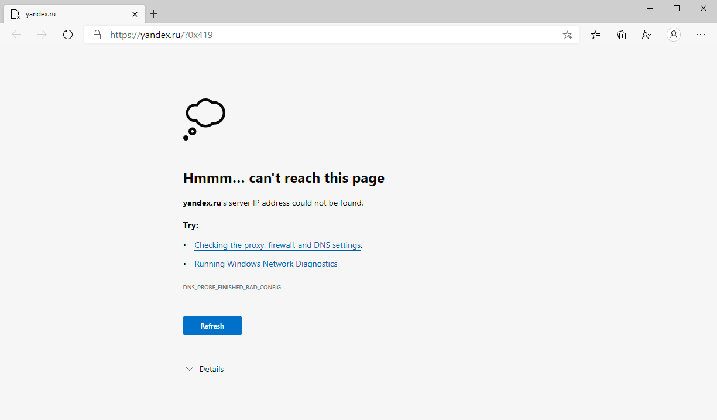View site info via lock icon
The height and width of the screenshot is (420, 717).
pyautogui.click(x=97, y=35)
